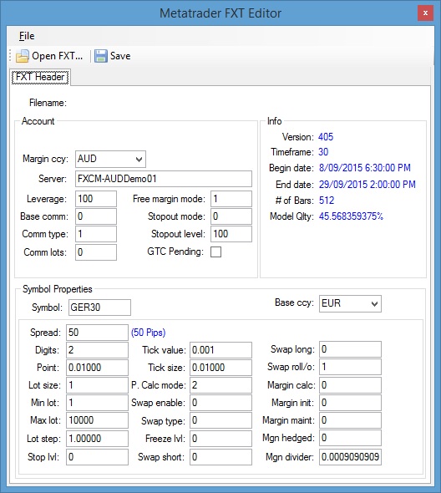This screenshot has width=441, height=493.
Task: Click the Symbol field showing GER30
Action: (x=99, y=307)
